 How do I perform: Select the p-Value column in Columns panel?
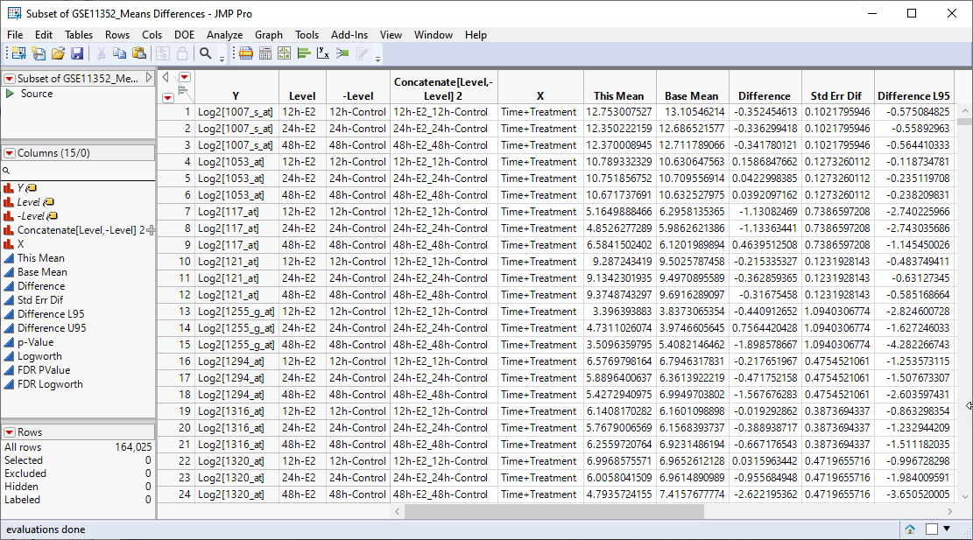35,342
